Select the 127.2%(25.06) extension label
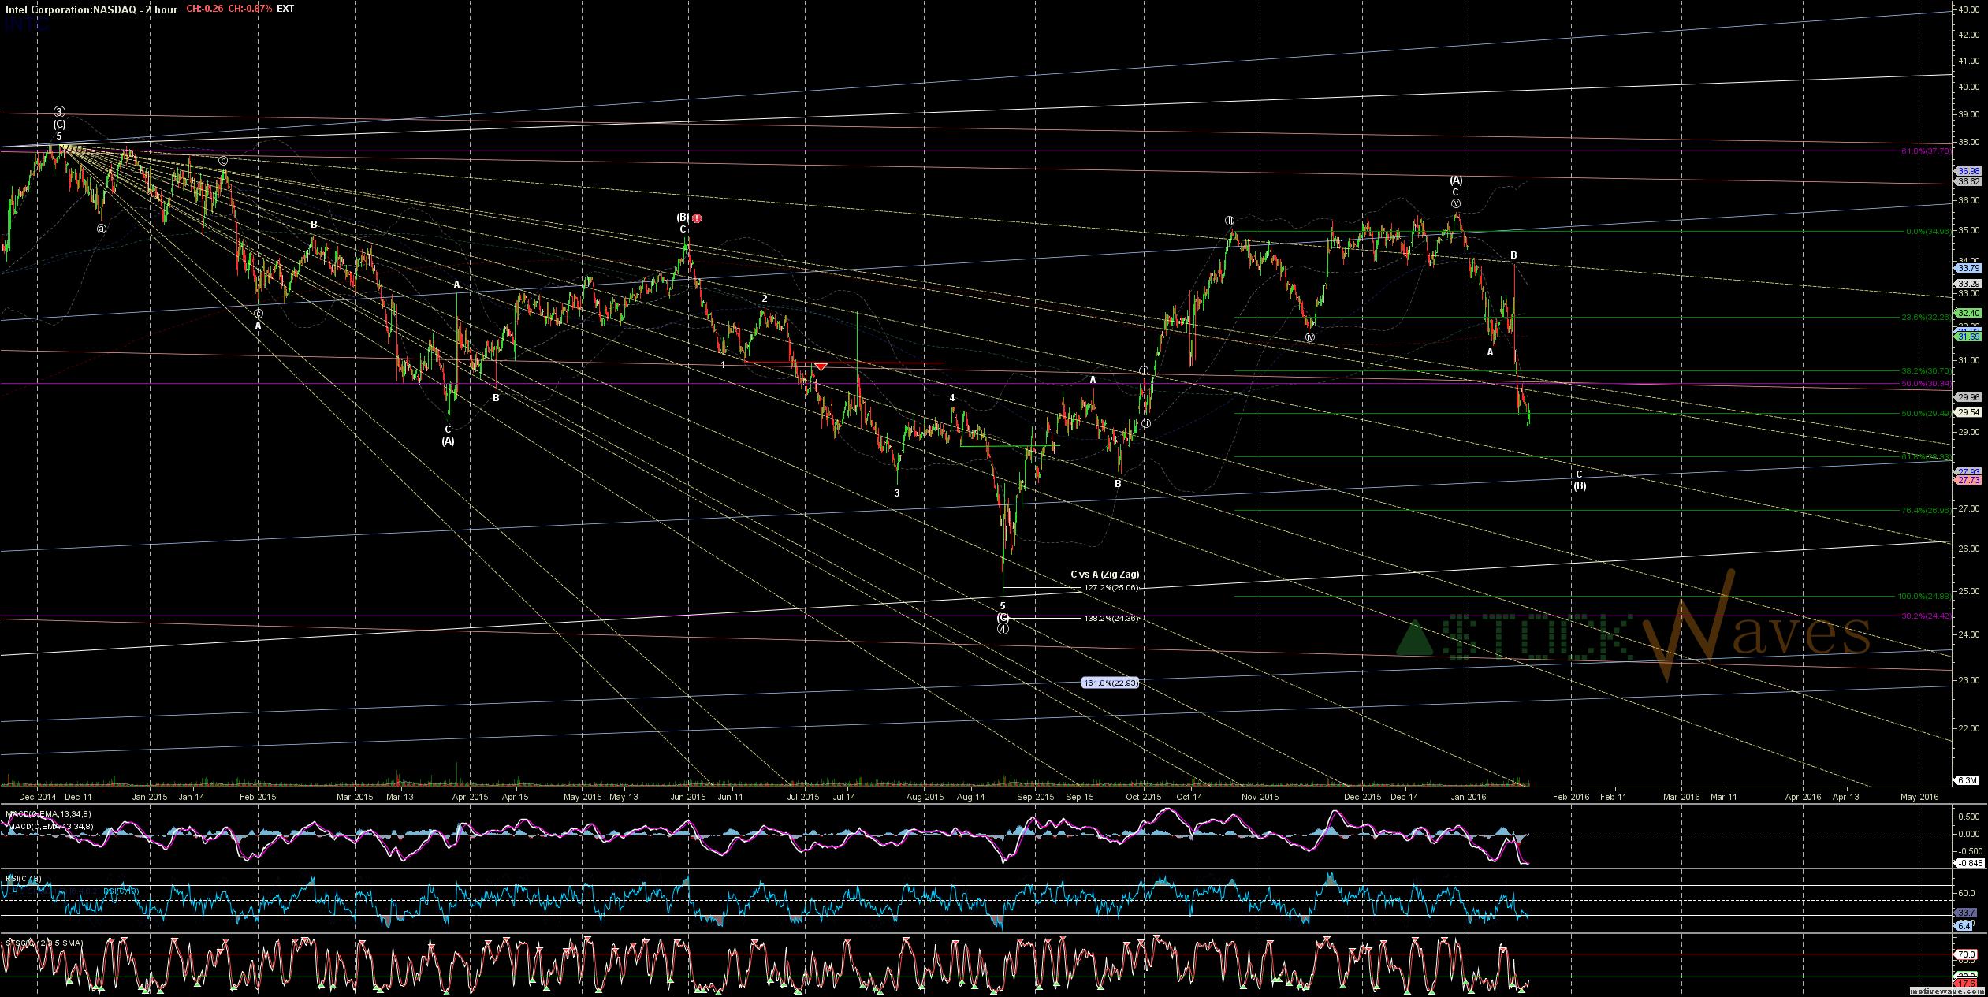Viewport: 1988px width, 997px height. point(1111,588)
